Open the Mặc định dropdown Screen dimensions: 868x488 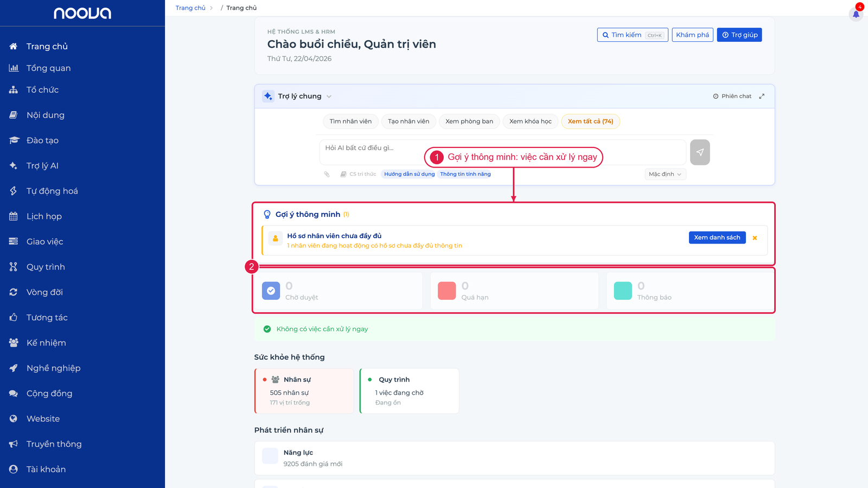(x=665, y=174)
